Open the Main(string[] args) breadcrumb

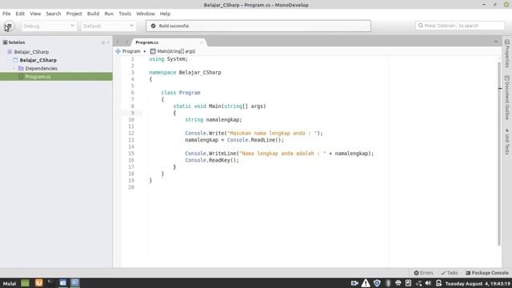173,51
